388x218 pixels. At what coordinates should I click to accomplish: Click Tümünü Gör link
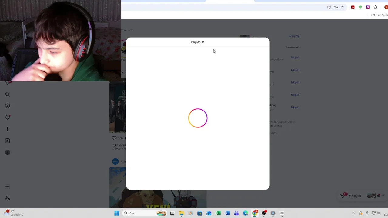point(293,48)
